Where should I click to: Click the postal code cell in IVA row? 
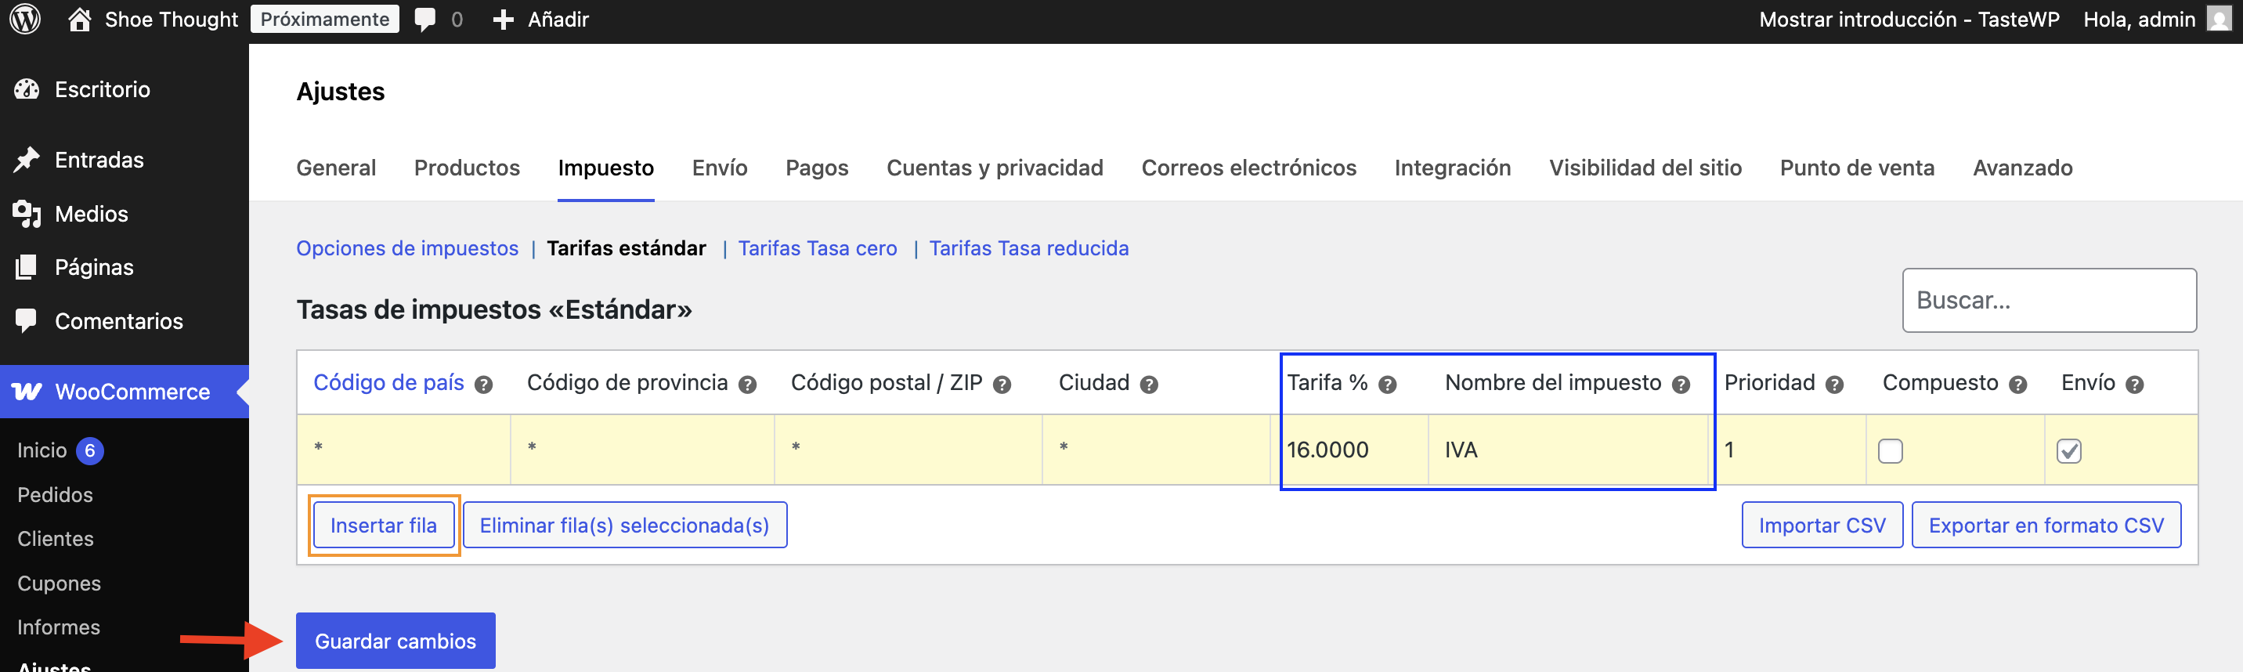(x=908, y=450)
